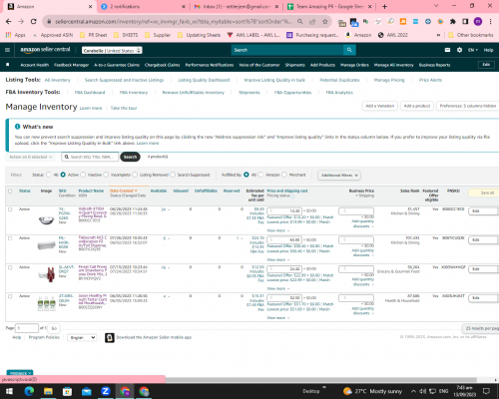Screen dimensions: 499x399
Task: Open the Seller Central hamburger menu
Action: coord(7,50)
